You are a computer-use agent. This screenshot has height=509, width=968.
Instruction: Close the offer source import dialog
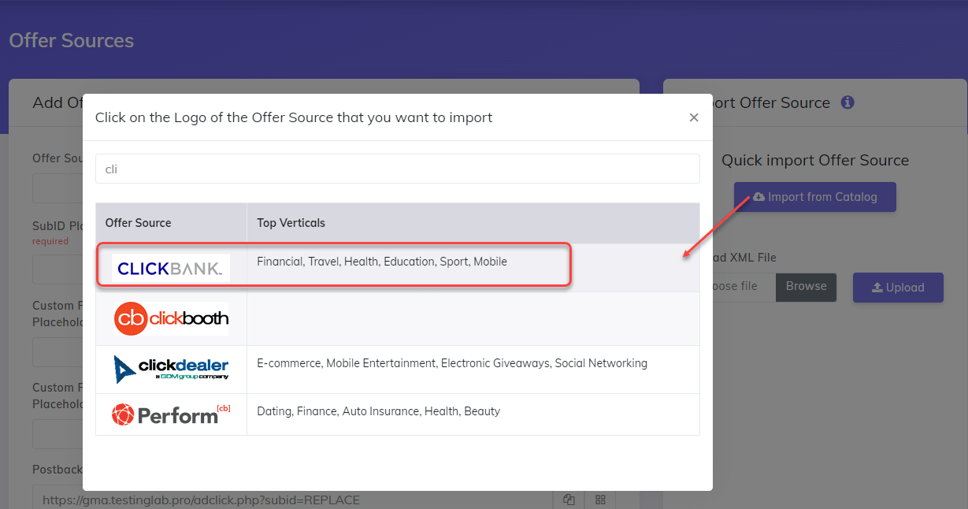[694, 117]
